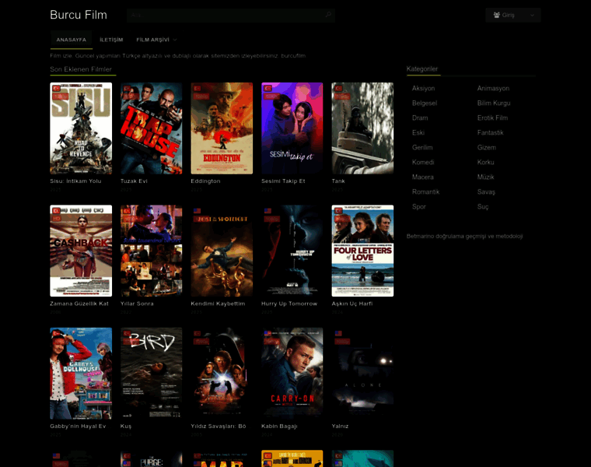The image size is (591, 467).
Task: Open the Betmarino doğrulama geçmişi link
Action: pos(464,236)
